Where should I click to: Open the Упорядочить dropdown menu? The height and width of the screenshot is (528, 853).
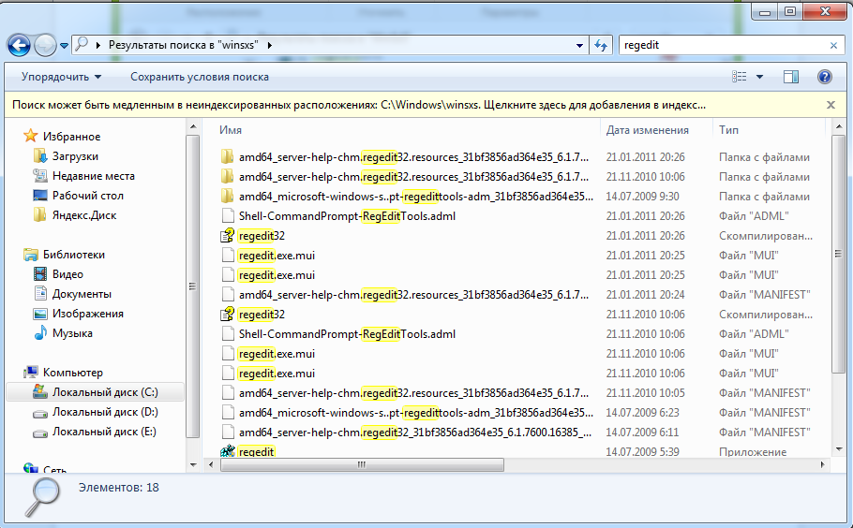[61, 77]
